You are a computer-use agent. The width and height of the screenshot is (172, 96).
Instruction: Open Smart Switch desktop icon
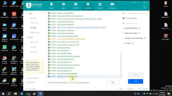tap(14, 37)
